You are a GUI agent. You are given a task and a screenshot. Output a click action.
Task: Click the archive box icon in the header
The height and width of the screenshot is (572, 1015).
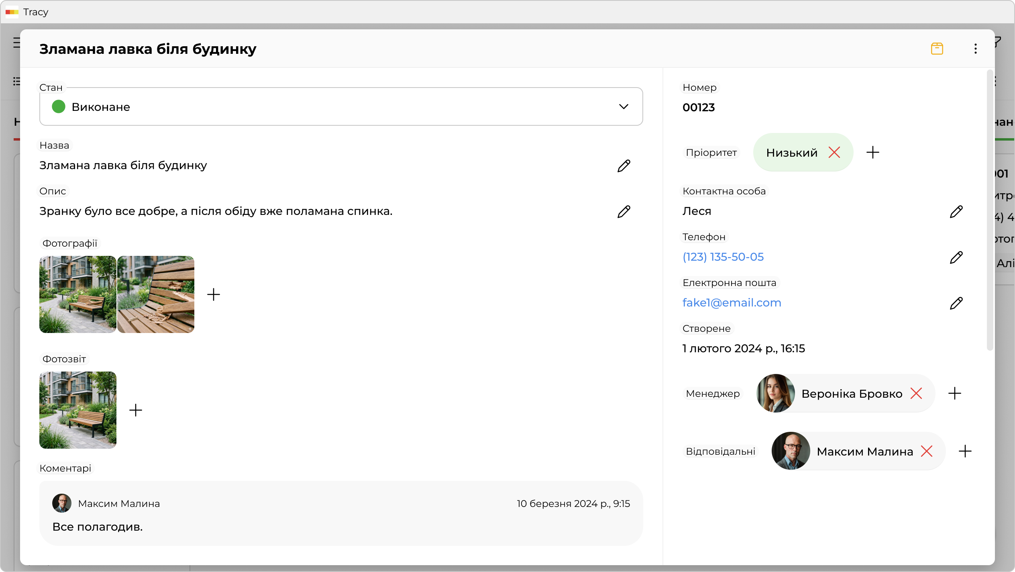pyautogui.click(x=937, y=49)
